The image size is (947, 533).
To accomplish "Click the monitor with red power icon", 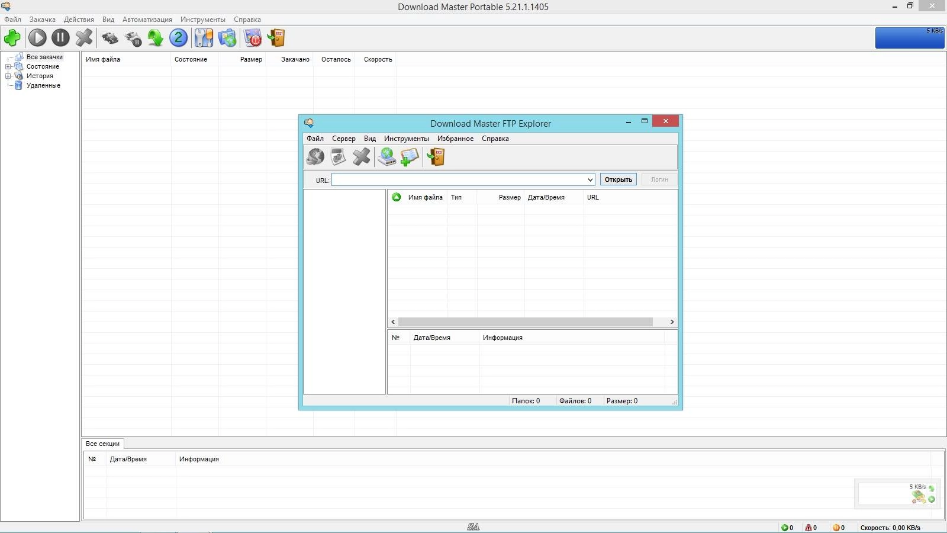I will pyautogui.click(x=253, y=38).
